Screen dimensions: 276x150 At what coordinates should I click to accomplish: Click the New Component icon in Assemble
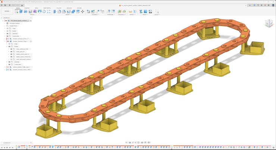[88, 12]
